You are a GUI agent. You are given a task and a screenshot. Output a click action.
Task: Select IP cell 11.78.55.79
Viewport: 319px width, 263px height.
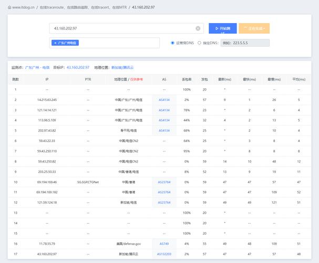pyautogui.click(x=47, y=244)
